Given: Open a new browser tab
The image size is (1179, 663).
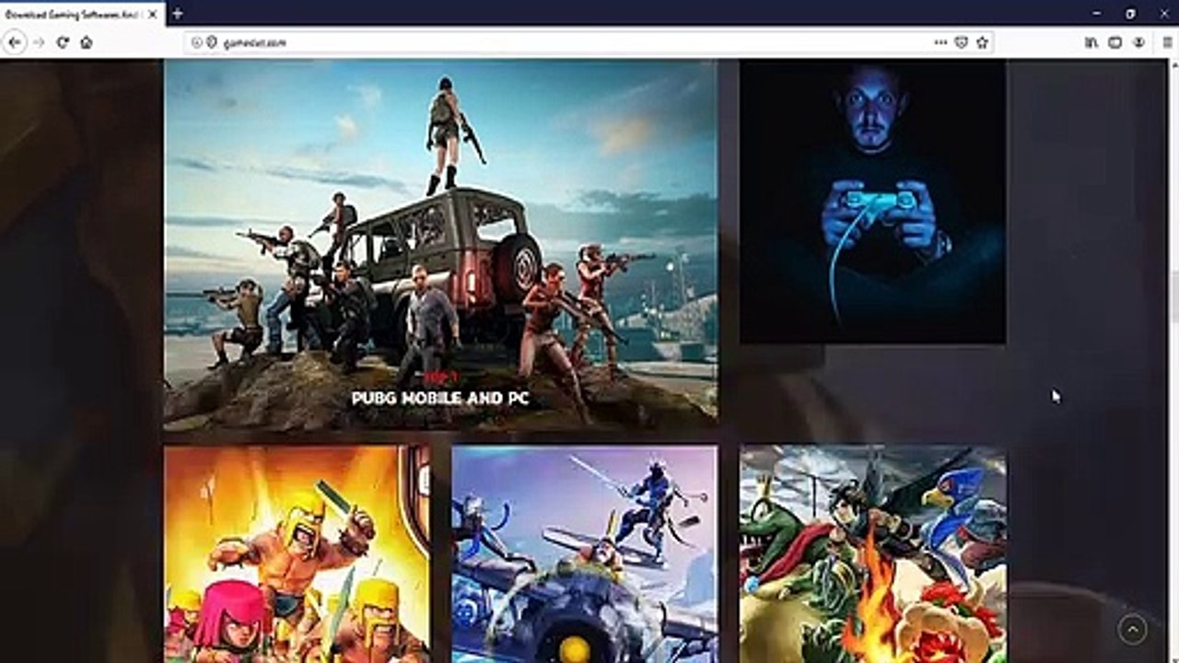Looking at the screenshot, I should [x=177, y=14].
